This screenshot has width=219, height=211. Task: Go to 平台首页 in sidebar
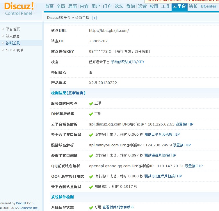pos(13,29)
